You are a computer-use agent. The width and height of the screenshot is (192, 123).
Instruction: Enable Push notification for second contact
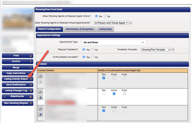pos(124,94)
